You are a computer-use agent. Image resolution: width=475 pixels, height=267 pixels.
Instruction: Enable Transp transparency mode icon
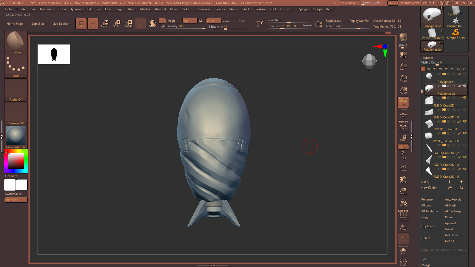(x=403, y=227)
